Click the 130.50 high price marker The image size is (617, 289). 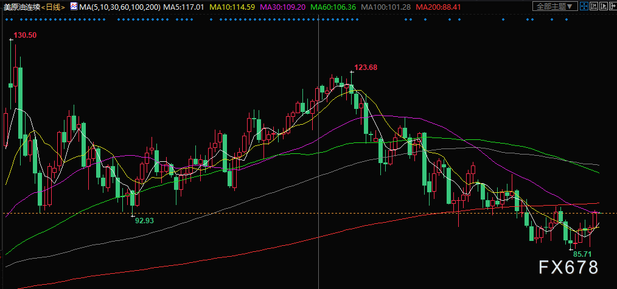[x=25, y=35]
